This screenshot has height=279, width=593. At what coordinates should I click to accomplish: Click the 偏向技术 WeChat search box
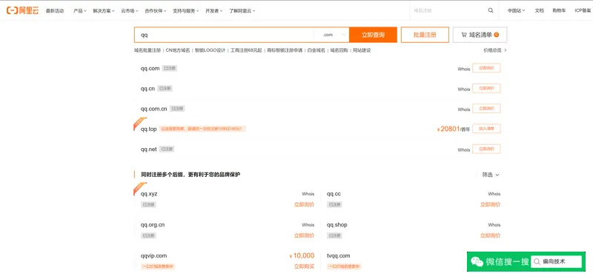(x=556, y=262)
